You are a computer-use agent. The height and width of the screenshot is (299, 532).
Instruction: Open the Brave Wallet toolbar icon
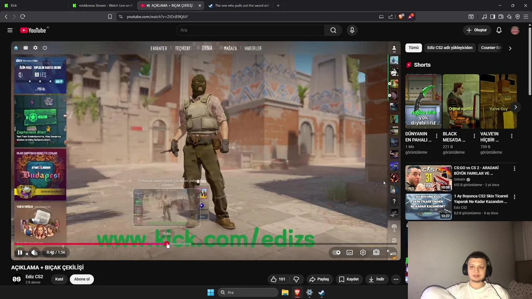click(501, 17)
